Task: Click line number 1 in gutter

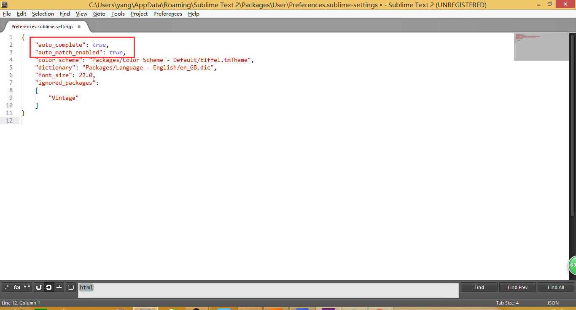Action: [x=11, y=37]
